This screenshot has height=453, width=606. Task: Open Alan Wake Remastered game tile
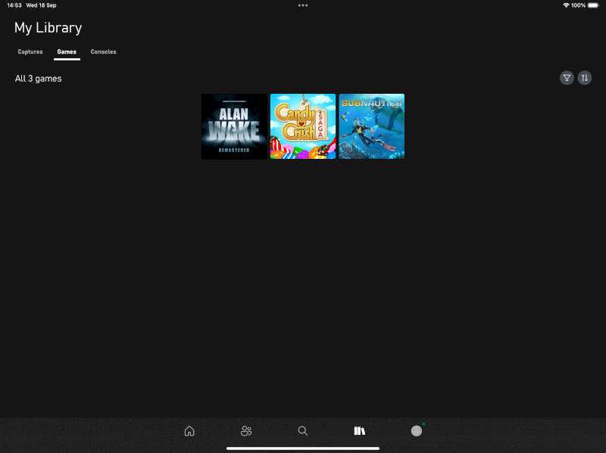point(234,126)
